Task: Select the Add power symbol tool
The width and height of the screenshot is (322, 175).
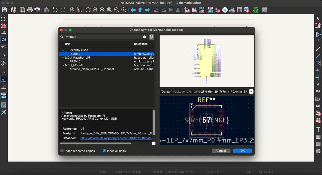Action: 318,42
